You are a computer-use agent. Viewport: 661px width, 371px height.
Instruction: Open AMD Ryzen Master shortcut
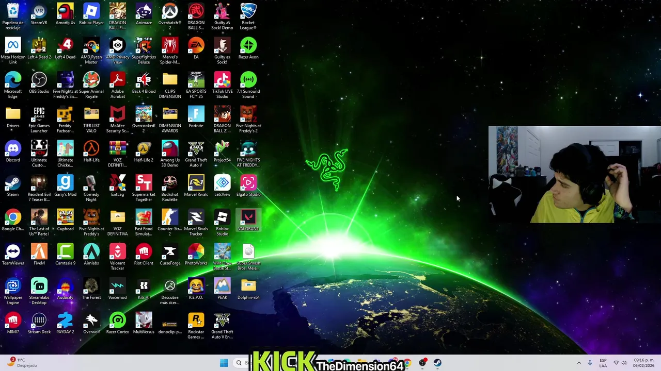click(91, 50)
